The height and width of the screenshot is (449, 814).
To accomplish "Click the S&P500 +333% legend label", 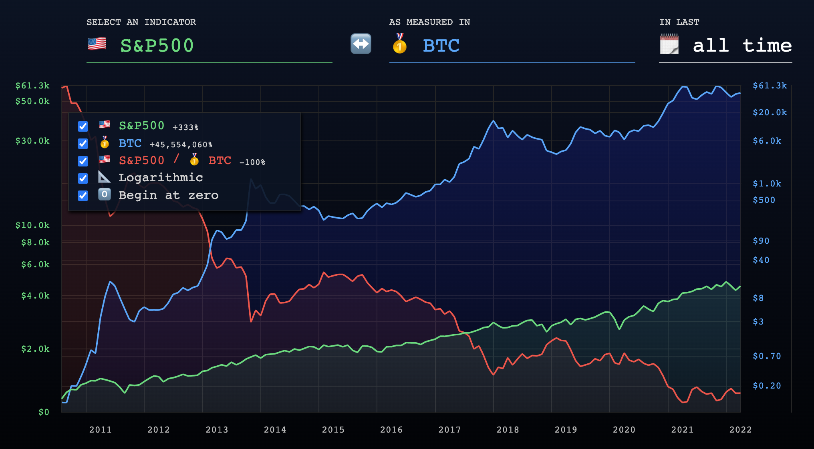I will coord(142,126).
